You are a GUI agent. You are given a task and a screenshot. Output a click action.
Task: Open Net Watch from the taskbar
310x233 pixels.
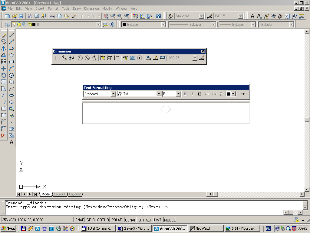click(206, 228)
